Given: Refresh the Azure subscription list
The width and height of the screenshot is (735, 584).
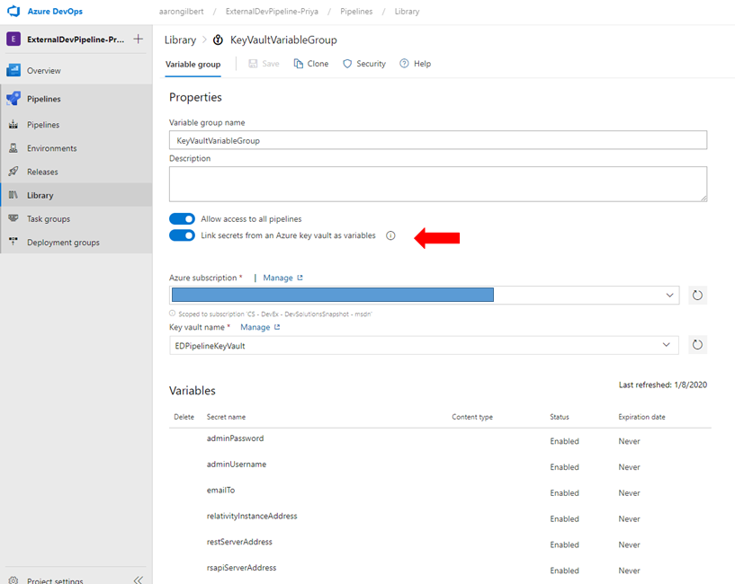Looking at the screenshot, I should click(697, 295).
